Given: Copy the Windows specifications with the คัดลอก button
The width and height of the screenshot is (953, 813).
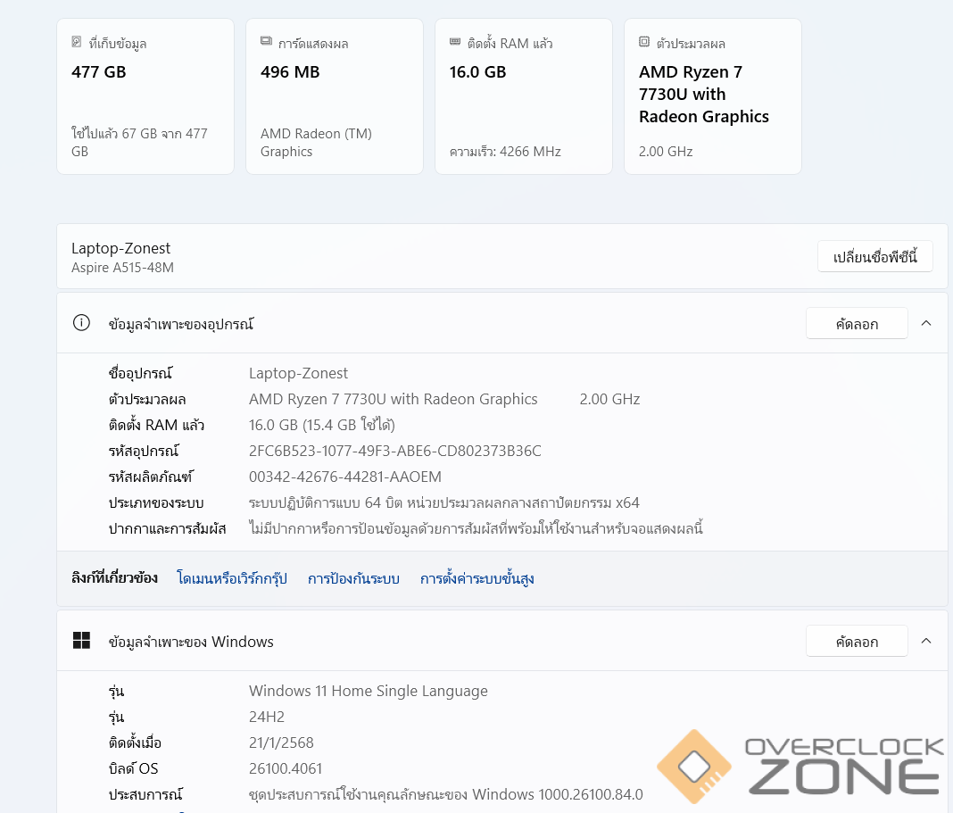Looking at the screenshot, I should 857,642.
